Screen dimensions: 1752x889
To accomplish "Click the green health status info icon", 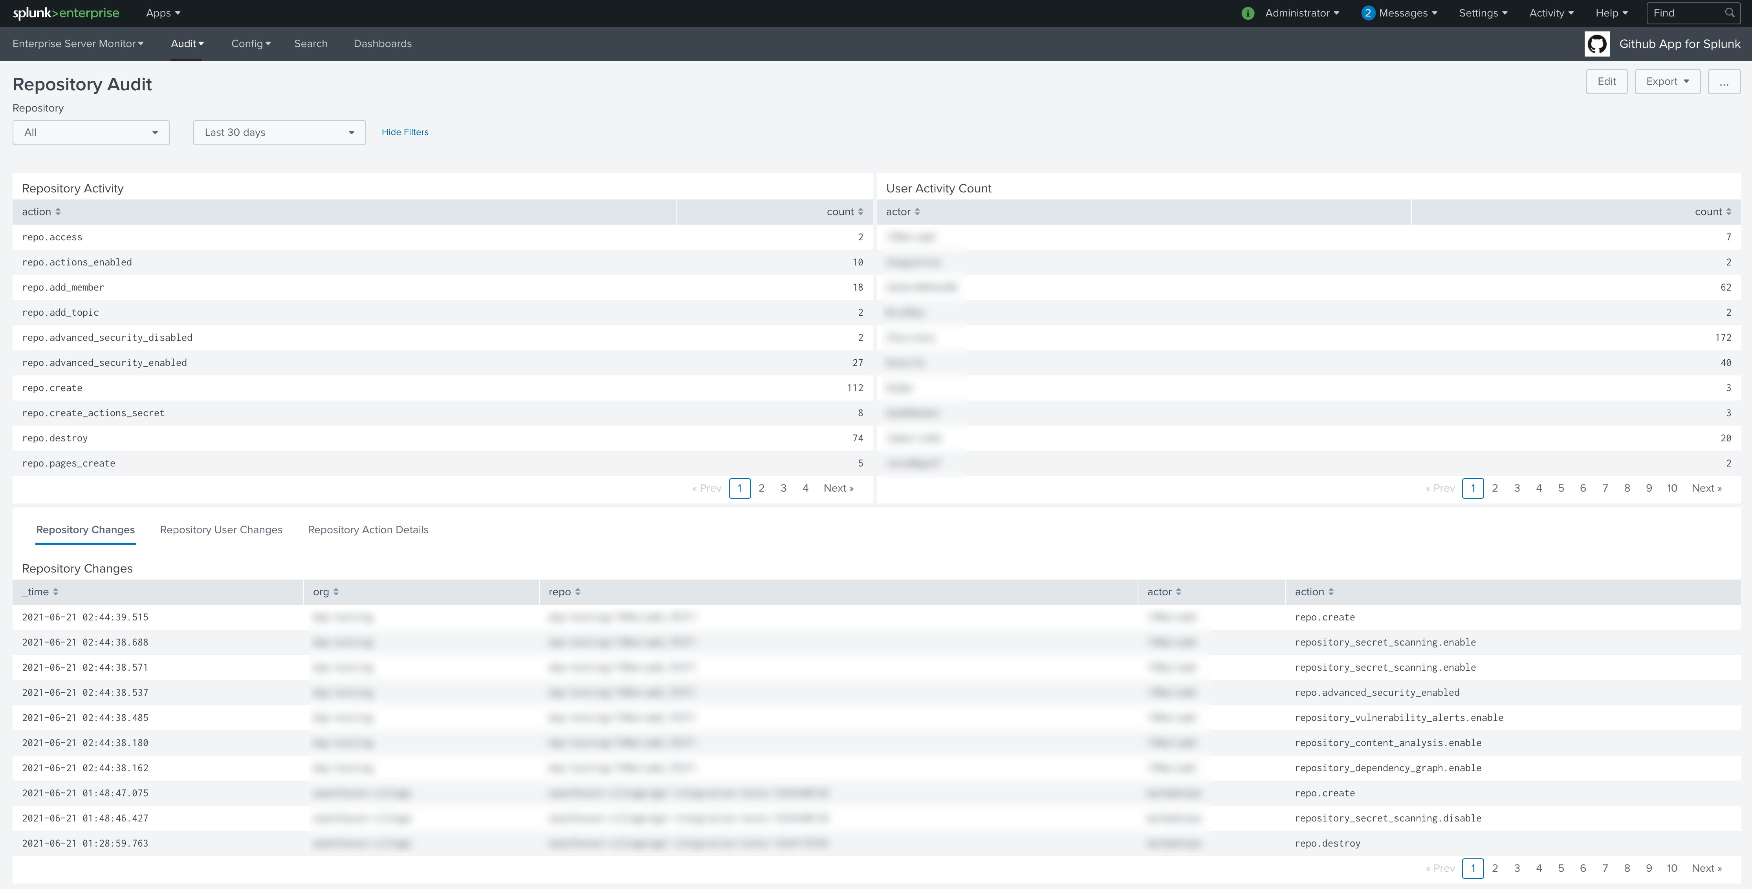I will point(1247,14).
